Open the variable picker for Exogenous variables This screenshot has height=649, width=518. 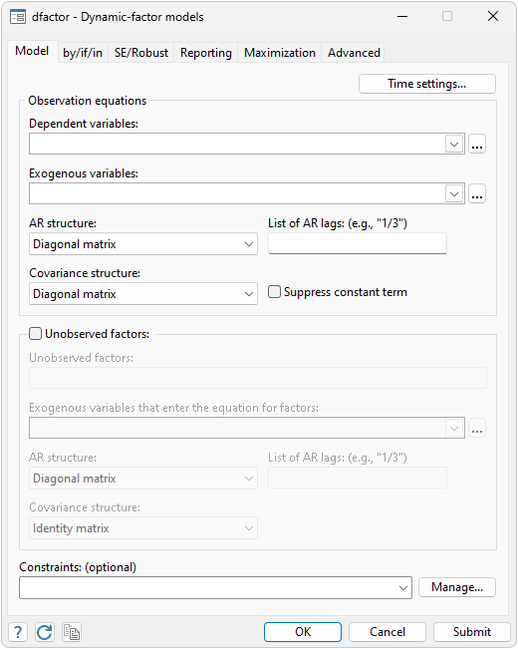tap(477, 193)
